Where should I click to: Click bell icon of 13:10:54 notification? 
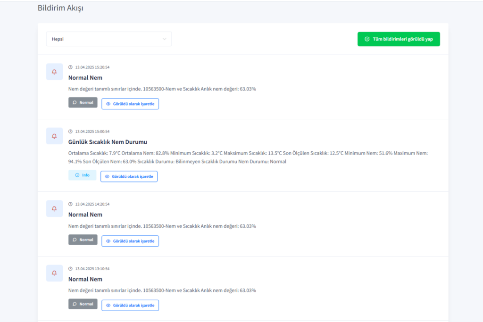pyautogui.click(x=54, y=273)
